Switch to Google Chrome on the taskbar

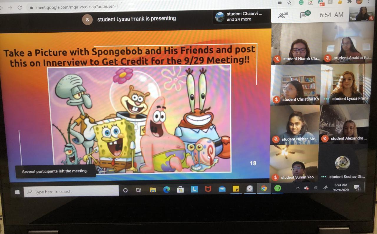(x=264, y=188)
